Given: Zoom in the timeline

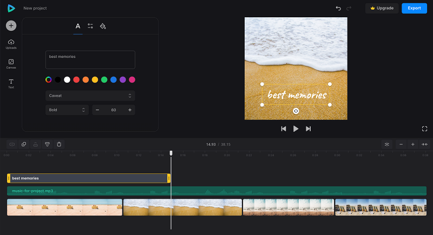Looking at the screenshot, I should [413, 144].
